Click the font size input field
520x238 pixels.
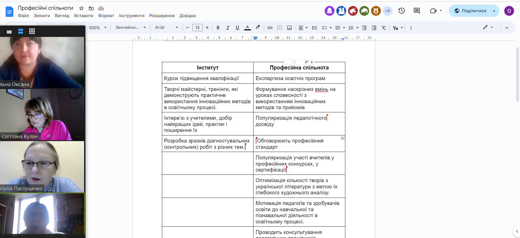click(x=197, y=28)
